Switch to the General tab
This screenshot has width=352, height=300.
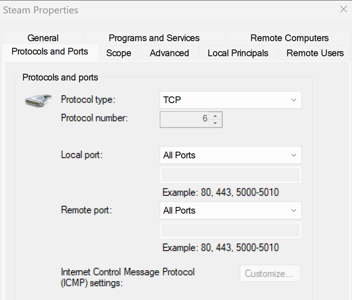(43, 38)
